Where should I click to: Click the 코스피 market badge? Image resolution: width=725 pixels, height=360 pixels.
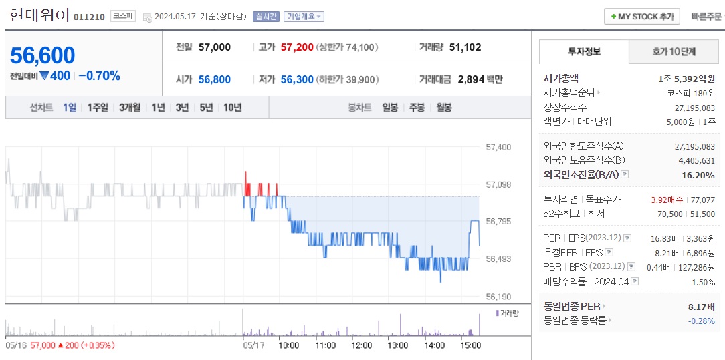(123, 17)
